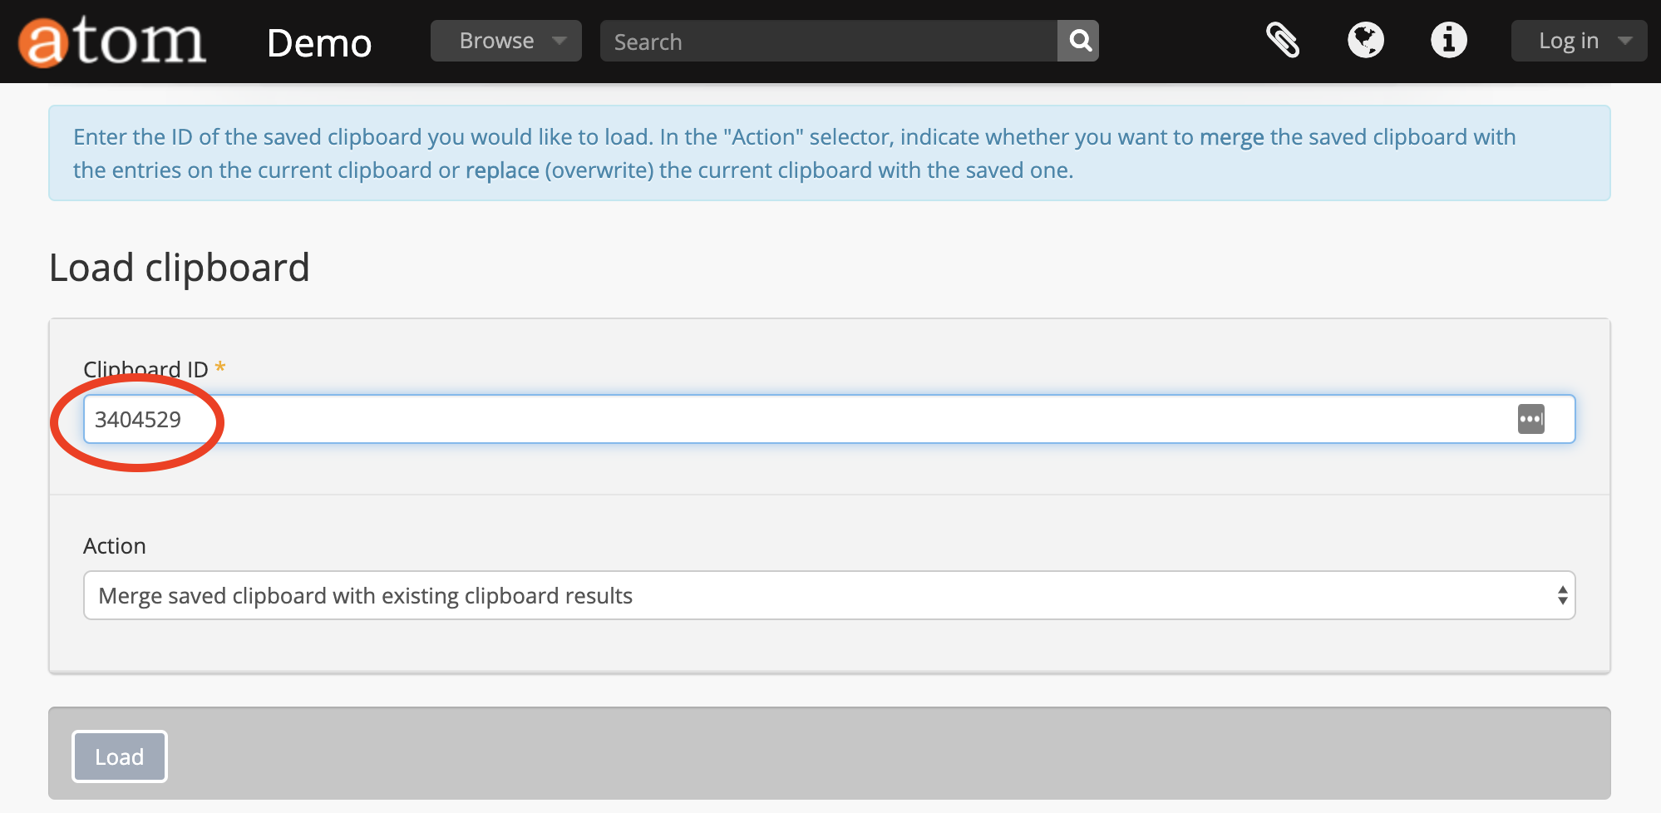The height and width of the screenshot is (813, 1661).
Task: Click the autofill dots icon in Clipboard ID
Action: click(1530, 419)
